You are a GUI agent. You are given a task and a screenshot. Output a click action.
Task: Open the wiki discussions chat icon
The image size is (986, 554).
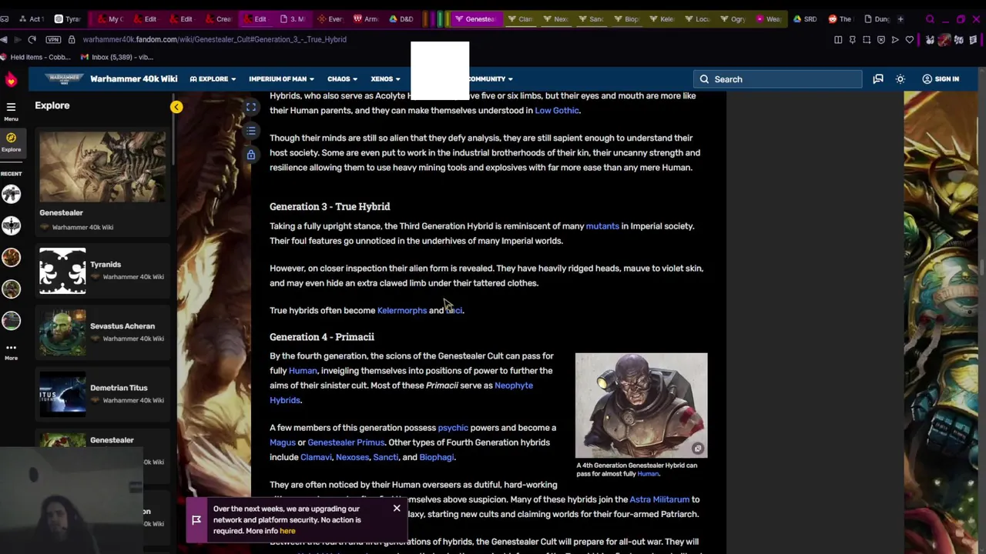click(x=878, y=79)
